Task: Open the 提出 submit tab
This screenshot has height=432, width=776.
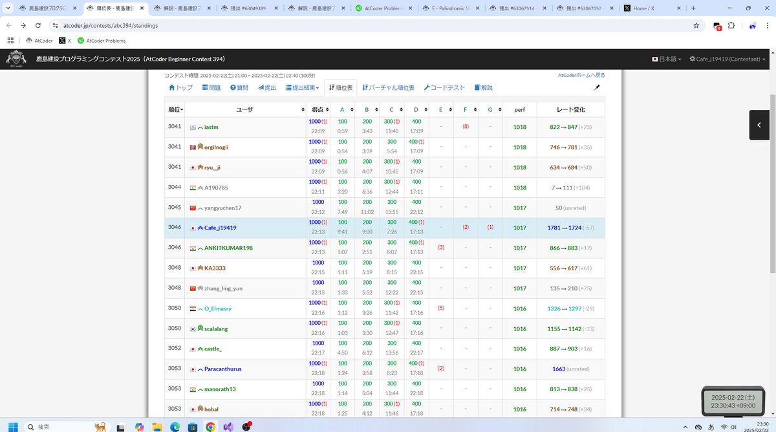Action: (x=267, y=87)
